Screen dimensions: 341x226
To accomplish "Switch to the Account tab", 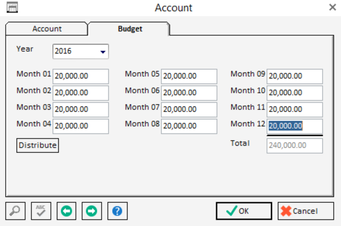I will [47, 29].
